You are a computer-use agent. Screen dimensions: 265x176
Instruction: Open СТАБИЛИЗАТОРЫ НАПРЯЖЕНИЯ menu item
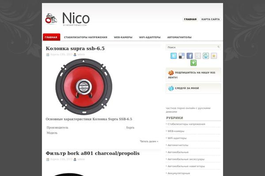point(86,37)
